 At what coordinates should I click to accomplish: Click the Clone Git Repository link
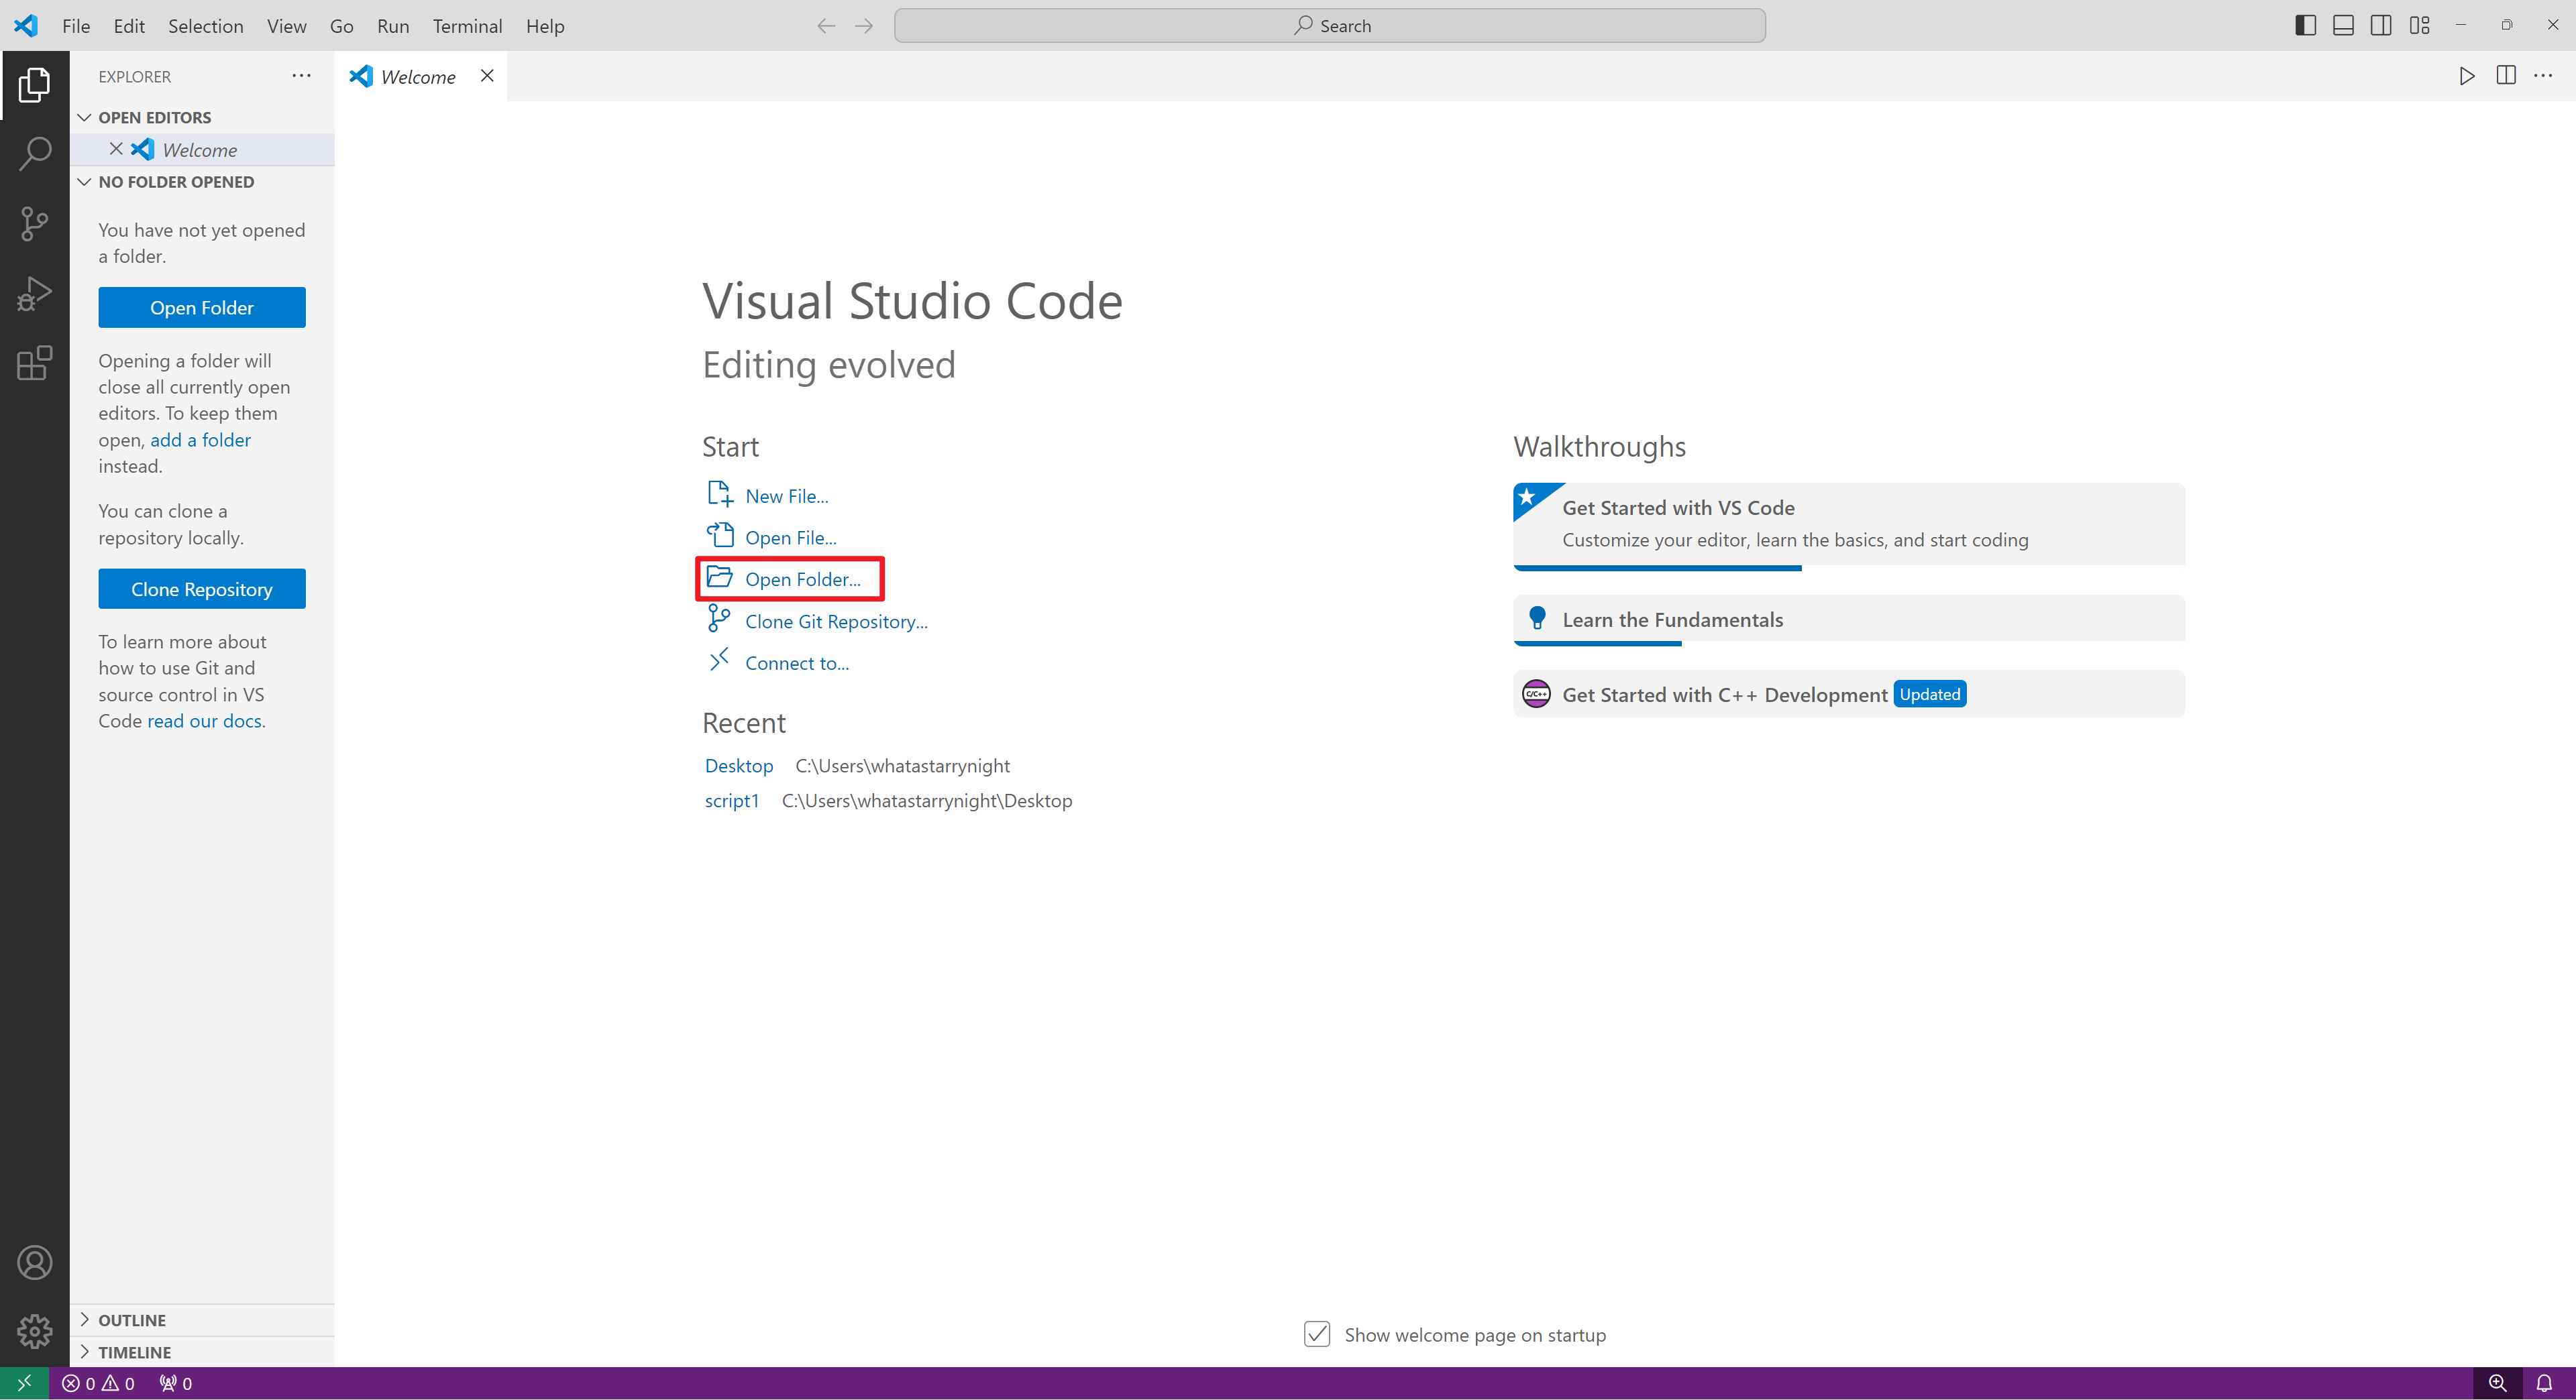836,622
